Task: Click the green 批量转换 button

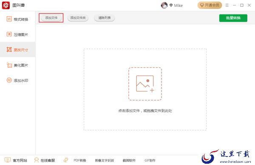Action: tap(233, 18)
